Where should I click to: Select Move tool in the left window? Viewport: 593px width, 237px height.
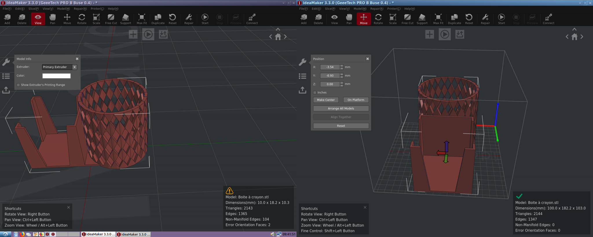pyautogui.click(x=67, y=19)
